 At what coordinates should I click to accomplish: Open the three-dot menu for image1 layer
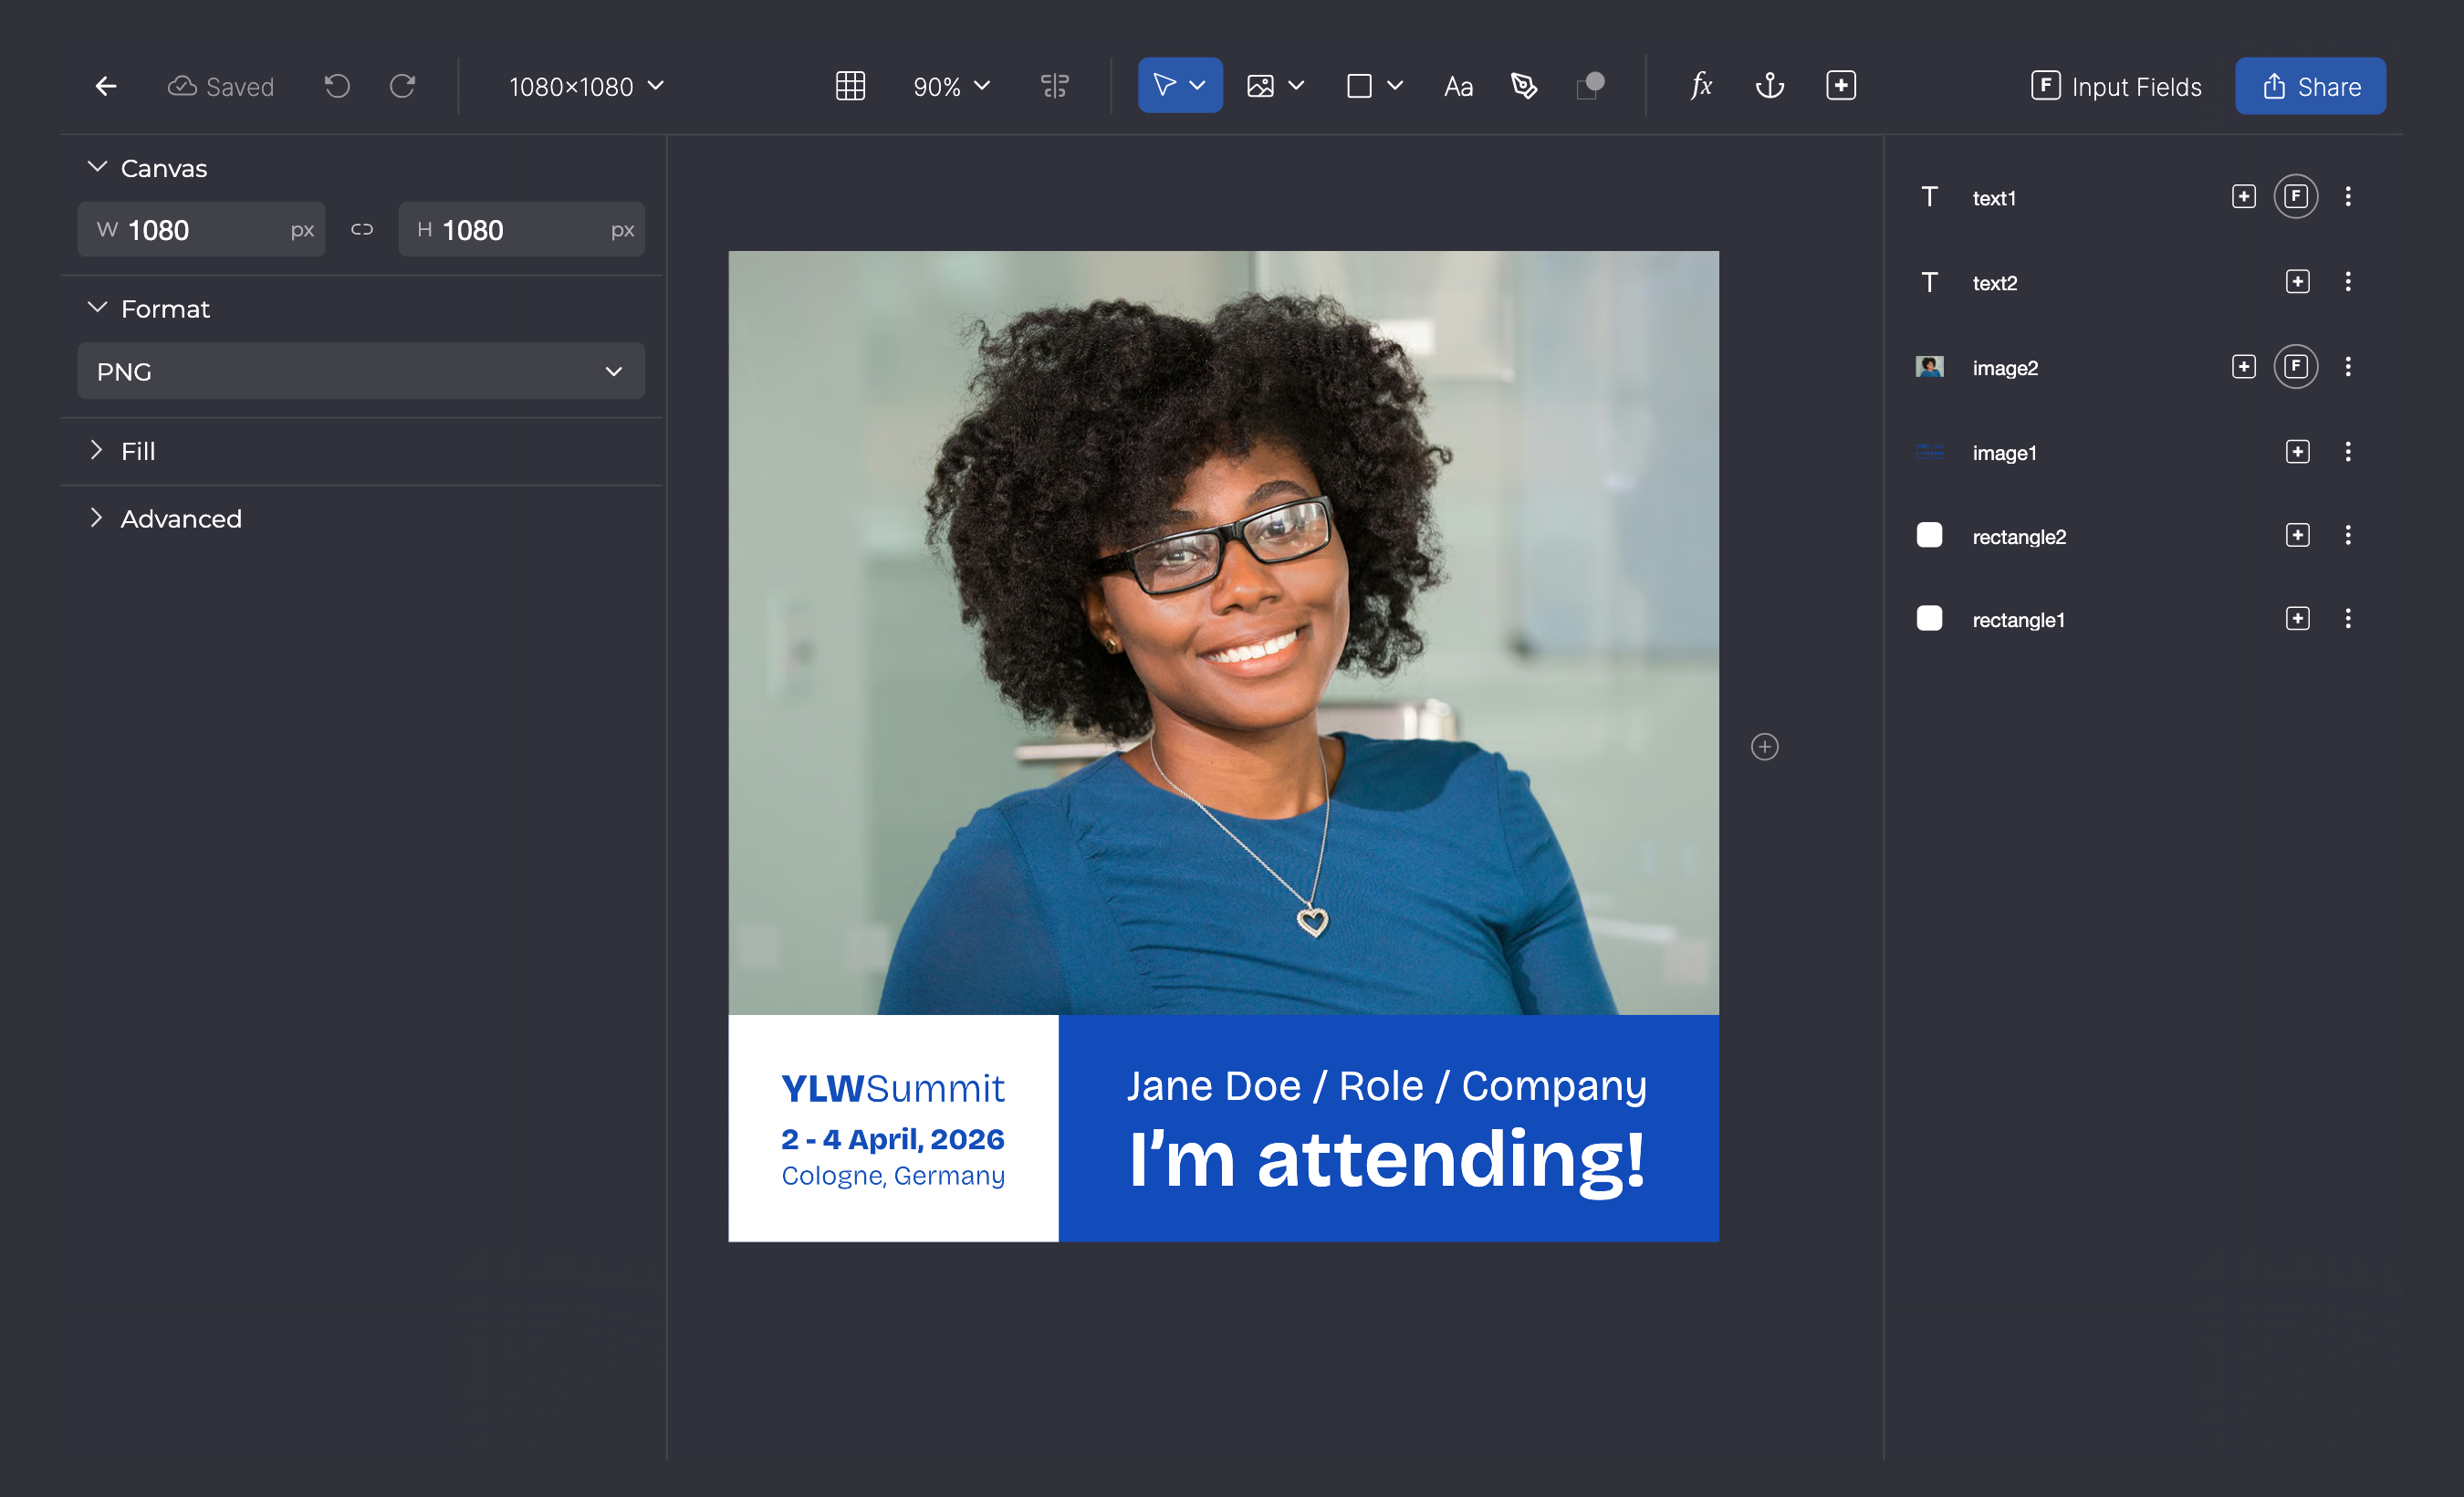(2348, 452)
